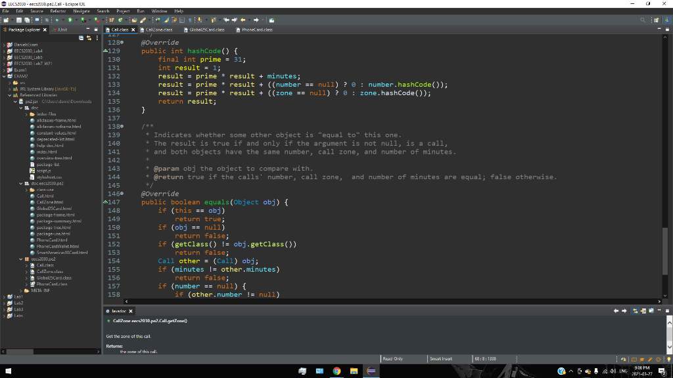Viewport: 673px width, 378px height.
Task: Expand the DanielsExam project
Action: [x=5, y=45]
